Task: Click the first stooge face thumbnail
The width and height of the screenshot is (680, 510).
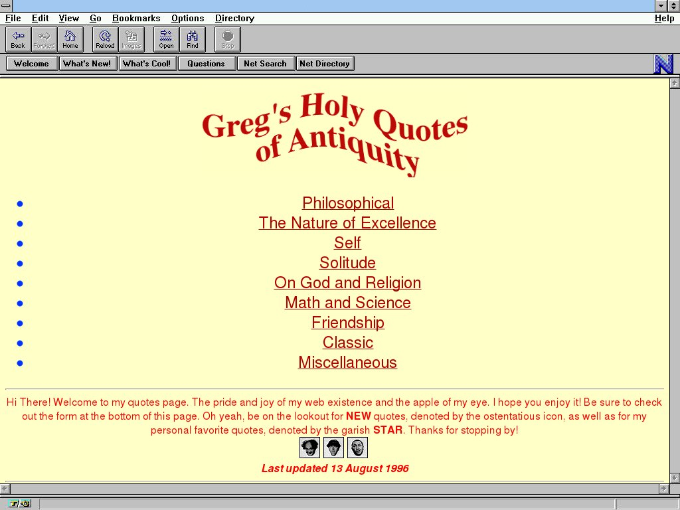Action: tap(309, 448)
